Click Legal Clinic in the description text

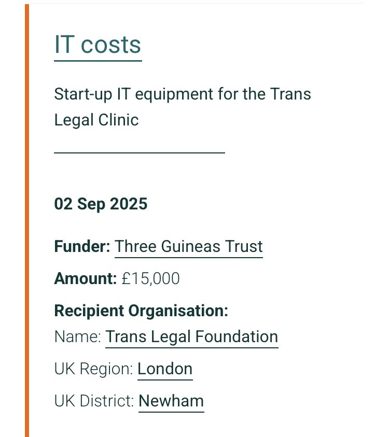(96, 120)
